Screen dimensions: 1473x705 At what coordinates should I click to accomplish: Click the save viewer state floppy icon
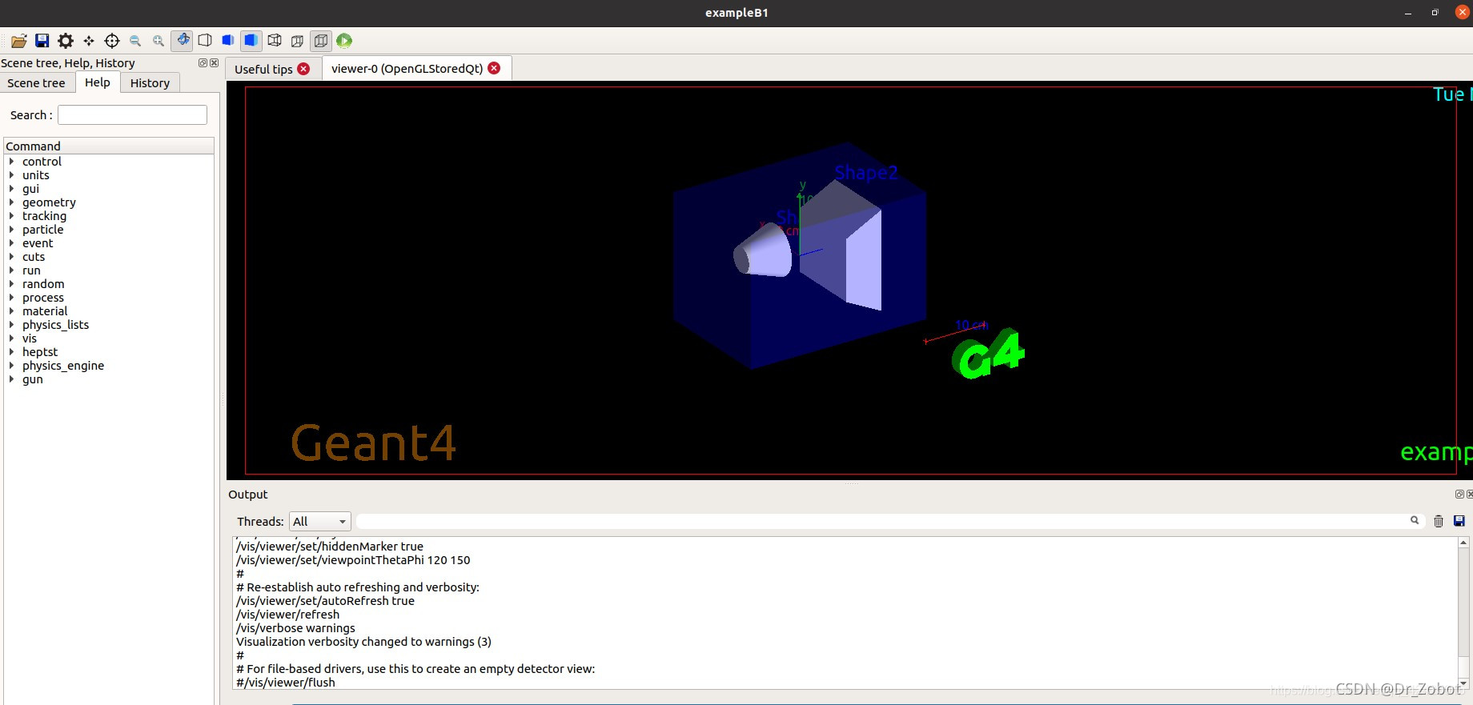pos(42,41)
